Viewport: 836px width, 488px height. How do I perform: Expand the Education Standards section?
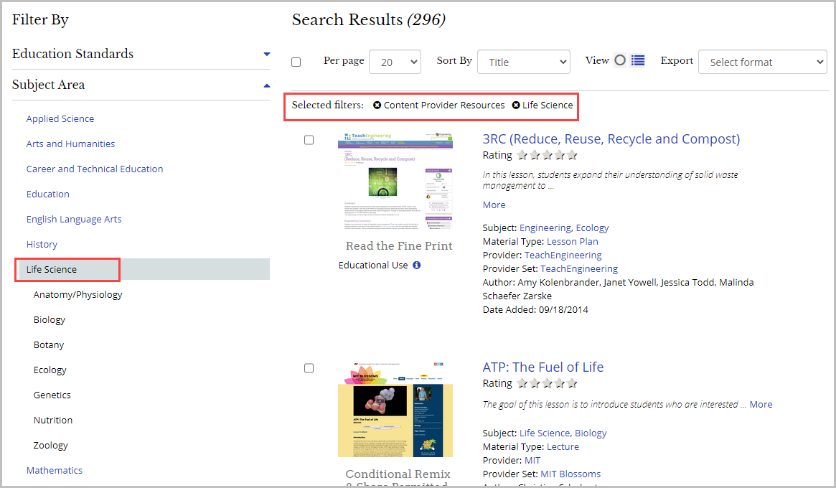click(x=141, y=54)
